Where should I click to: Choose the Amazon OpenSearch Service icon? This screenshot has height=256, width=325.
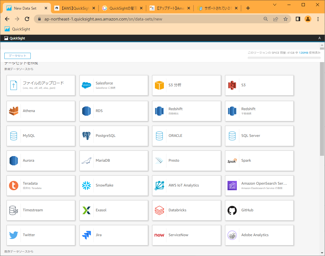coord(232,186)
